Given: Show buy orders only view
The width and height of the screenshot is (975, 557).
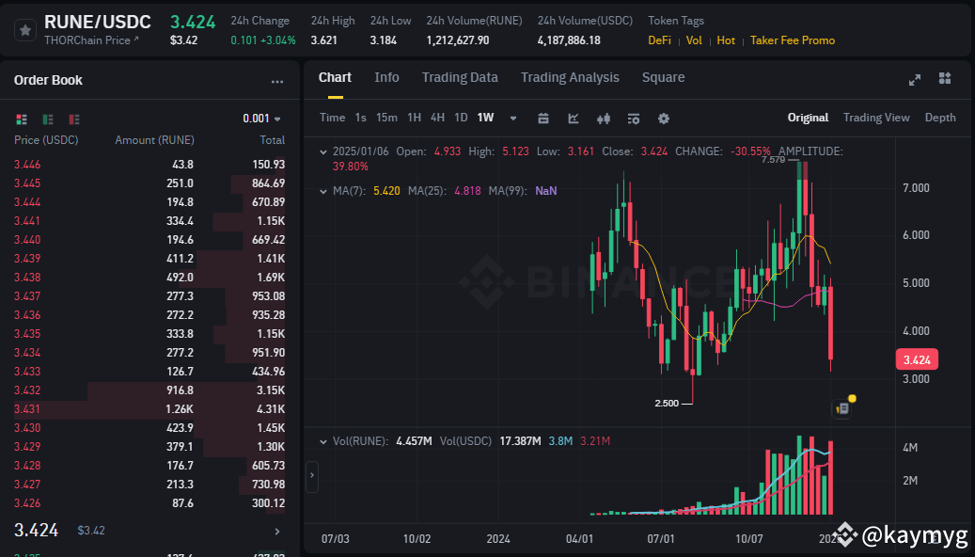Looking at the screenshot, I should [x=48, y=119].
